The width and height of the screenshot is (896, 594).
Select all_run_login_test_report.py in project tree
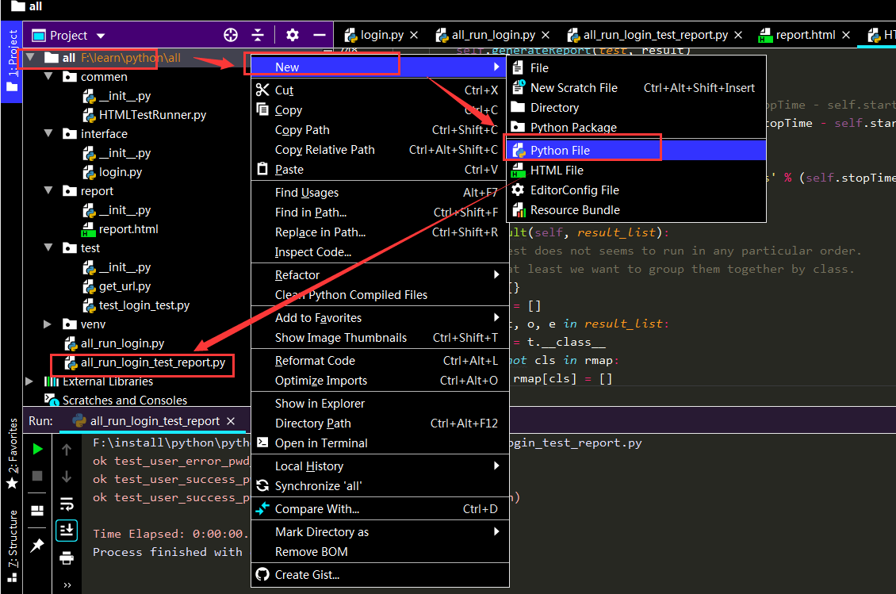click(152, 362)
